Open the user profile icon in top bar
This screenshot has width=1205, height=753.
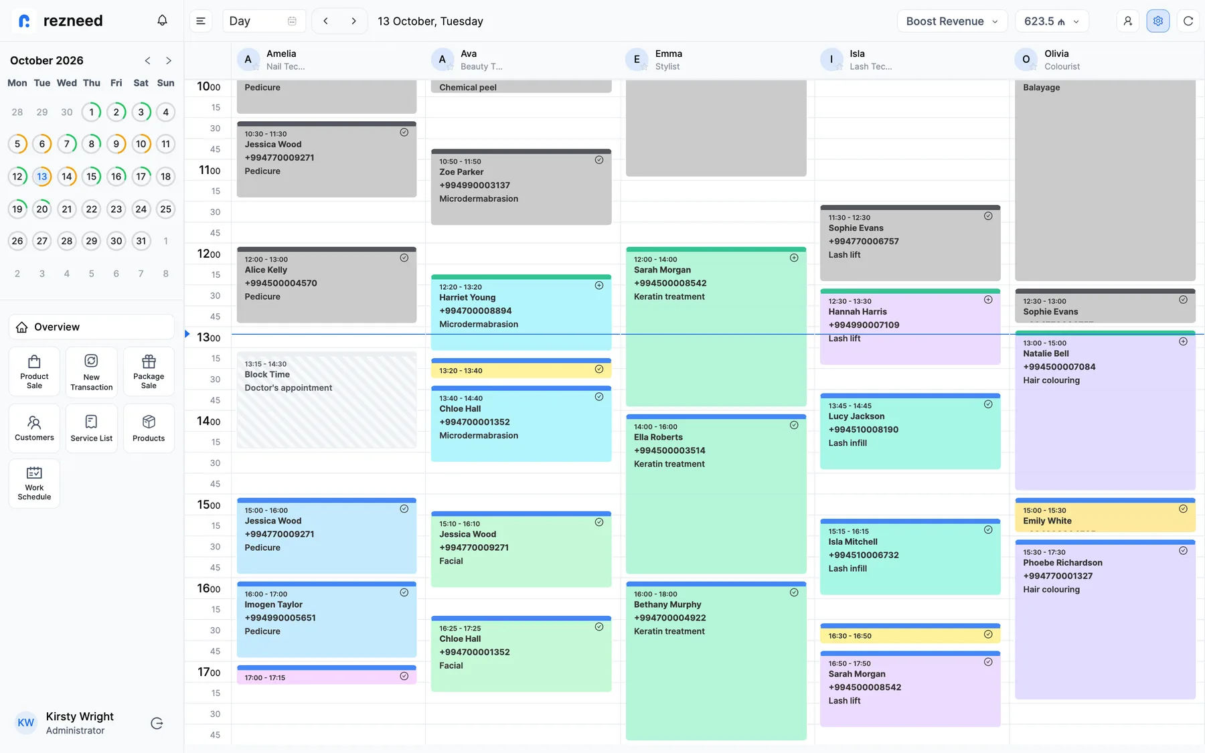[1128, 21]
